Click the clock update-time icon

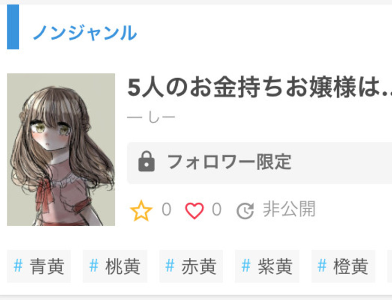click(x=245, y=211)
